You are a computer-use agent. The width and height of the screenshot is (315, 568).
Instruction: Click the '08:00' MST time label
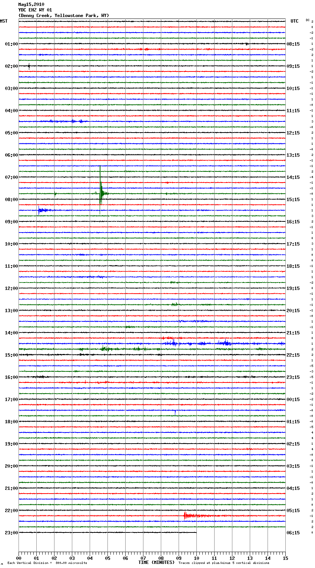pyautogui.click(x=11, y=200)
